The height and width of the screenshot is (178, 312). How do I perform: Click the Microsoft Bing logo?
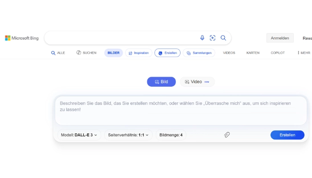click(x=22, y=38)
